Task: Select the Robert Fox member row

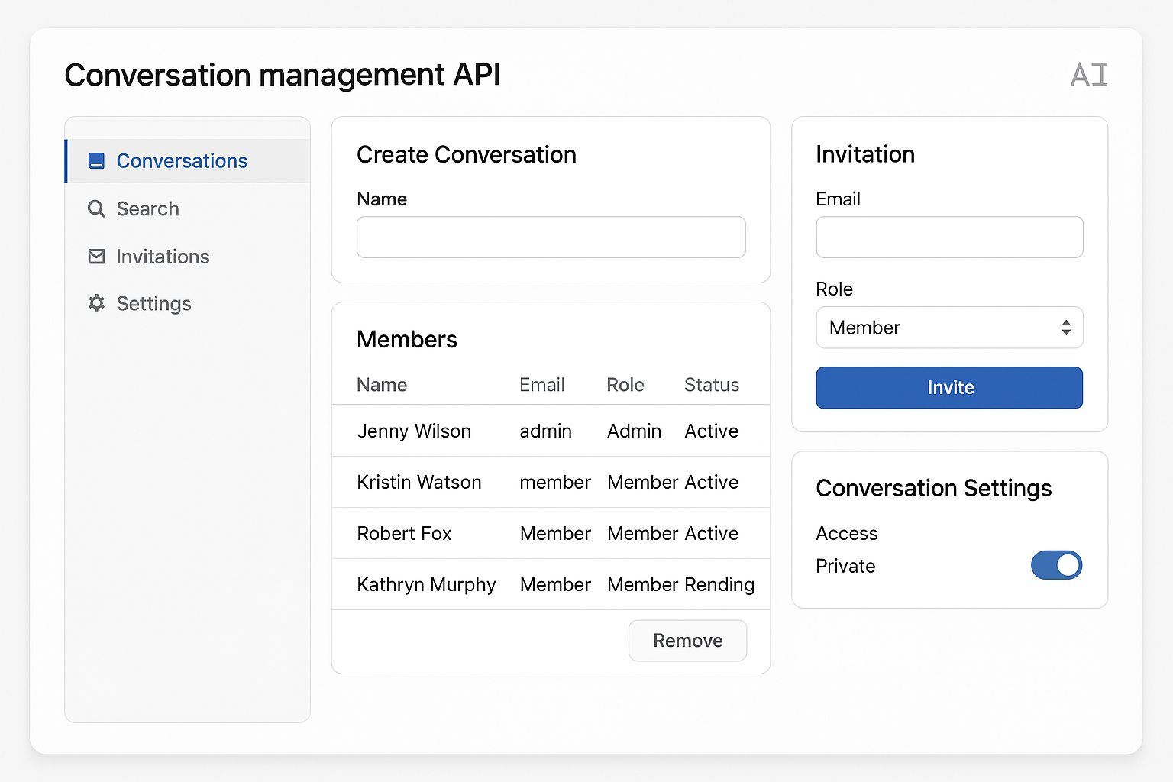Action: (550, 534)
